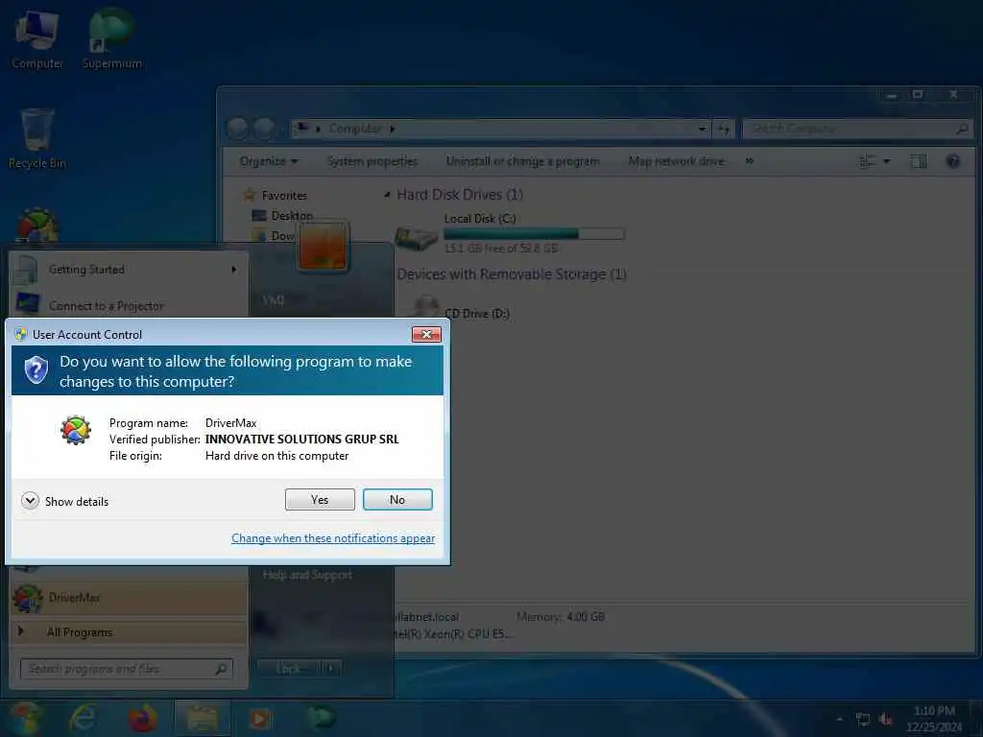
Task: Open Help and Support
Action: [307, 575]
